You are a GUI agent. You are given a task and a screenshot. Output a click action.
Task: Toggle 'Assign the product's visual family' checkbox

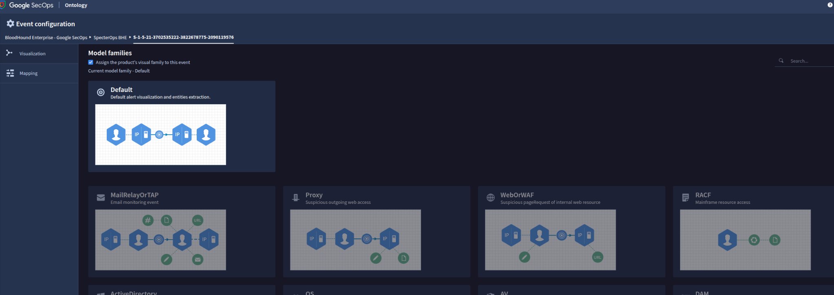(90, 62)
